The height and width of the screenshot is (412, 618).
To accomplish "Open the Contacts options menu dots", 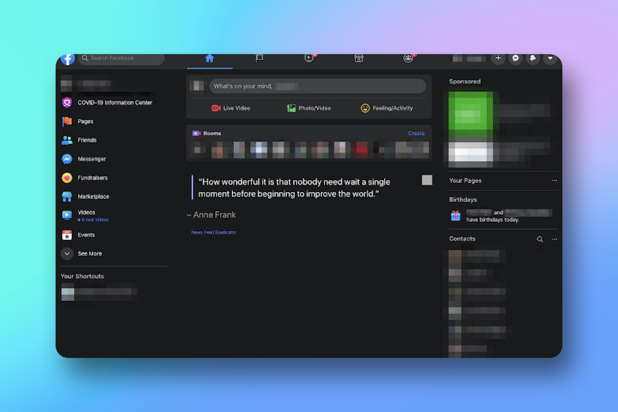I will point(554,239).
